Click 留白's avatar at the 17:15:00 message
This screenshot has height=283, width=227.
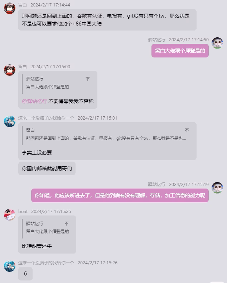pos(10,70)
